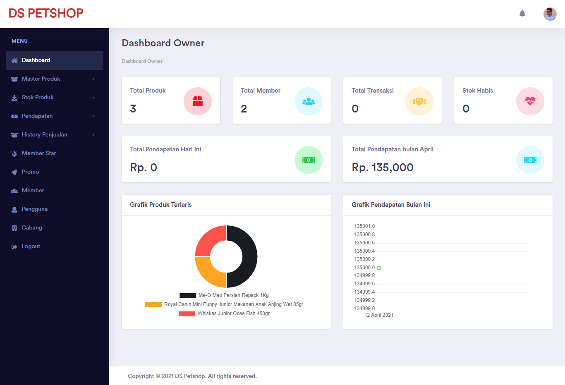Open the Promo menu item
The height and width of the screenshot is (385, 565).
coord(30,172)
